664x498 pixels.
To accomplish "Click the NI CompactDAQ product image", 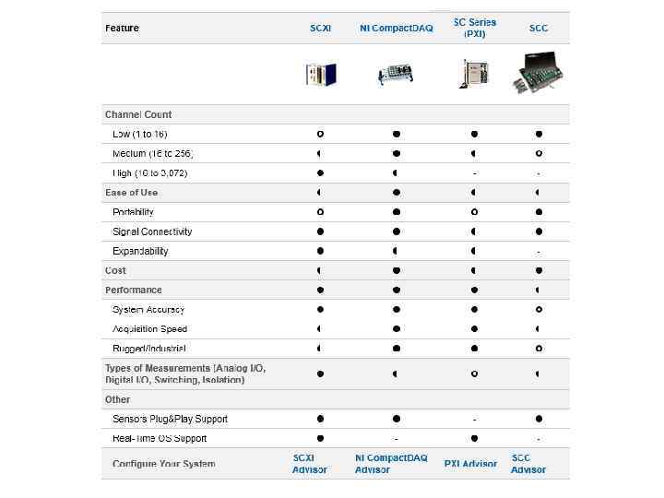I will tap(396, 76).
